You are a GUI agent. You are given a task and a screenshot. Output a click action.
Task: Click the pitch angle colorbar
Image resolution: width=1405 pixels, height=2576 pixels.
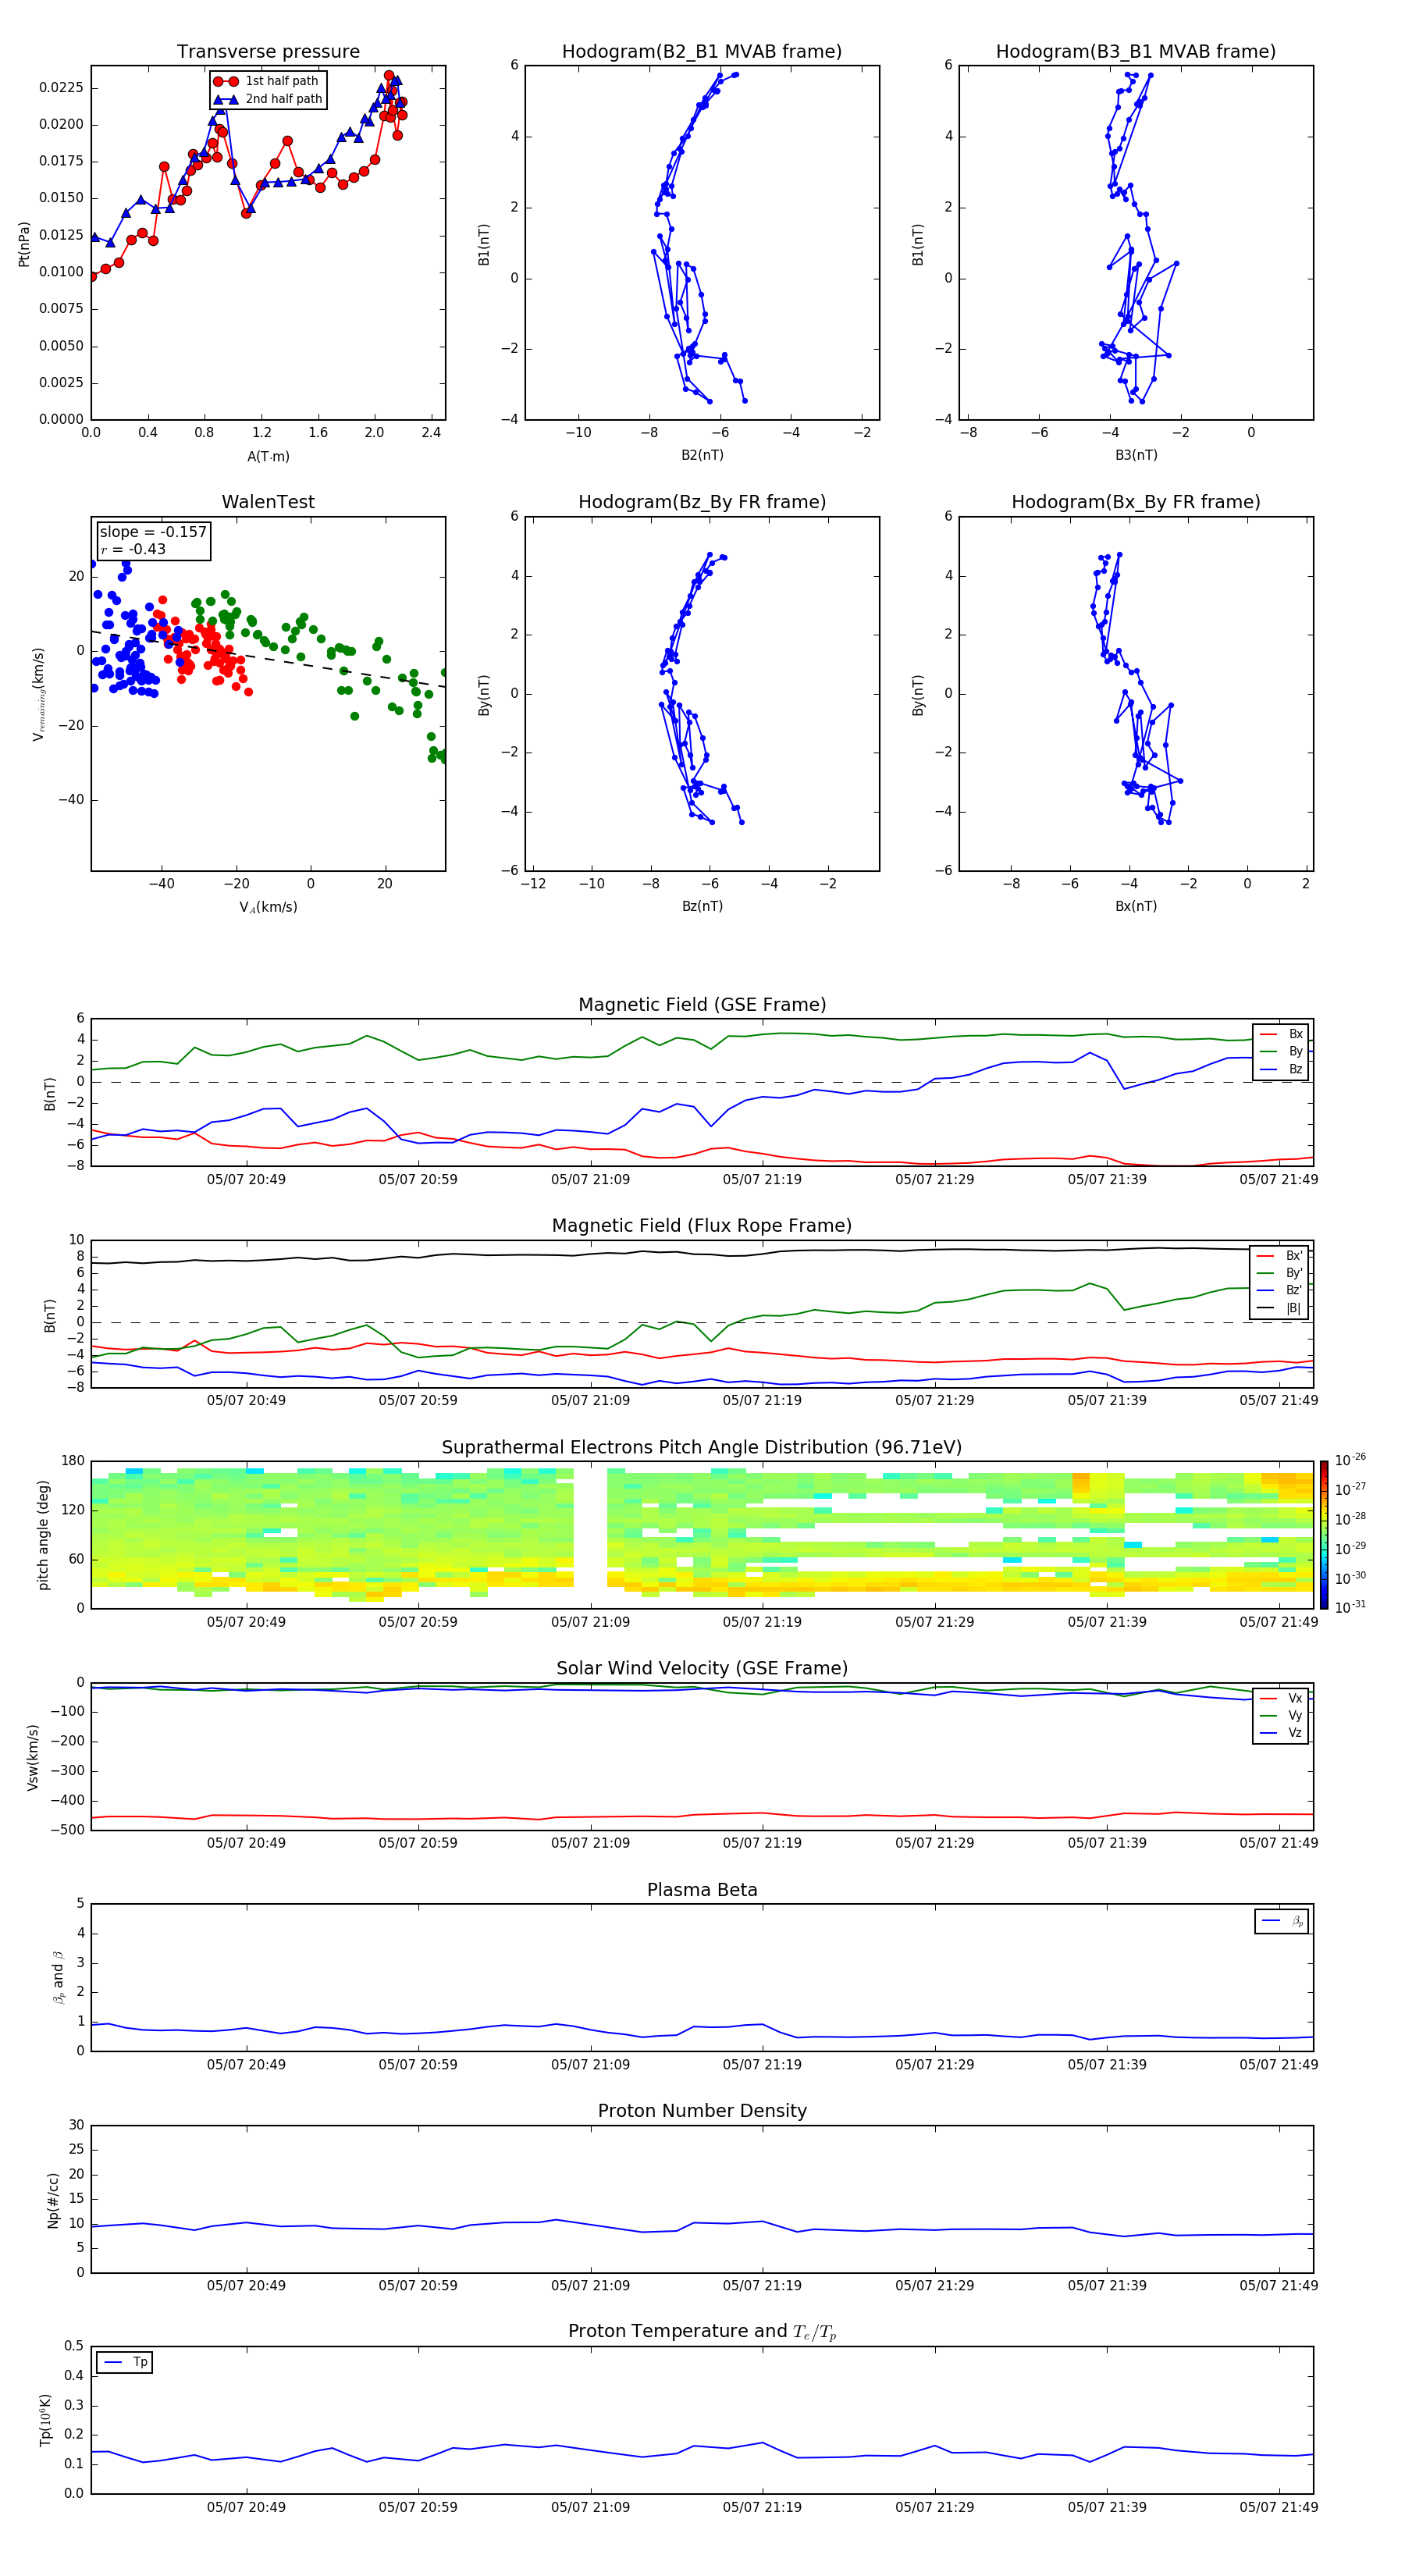[1324, 1535]
